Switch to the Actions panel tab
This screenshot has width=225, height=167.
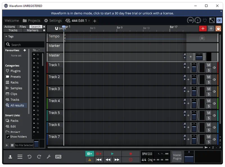10,27
